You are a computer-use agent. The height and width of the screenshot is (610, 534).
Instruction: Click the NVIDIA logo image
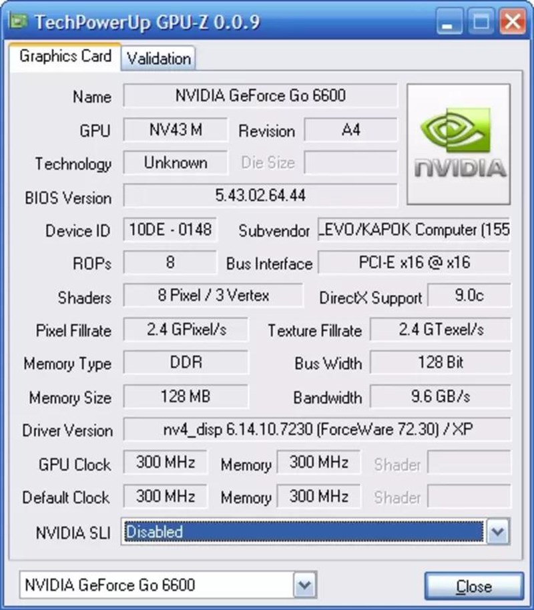(459, 144)
